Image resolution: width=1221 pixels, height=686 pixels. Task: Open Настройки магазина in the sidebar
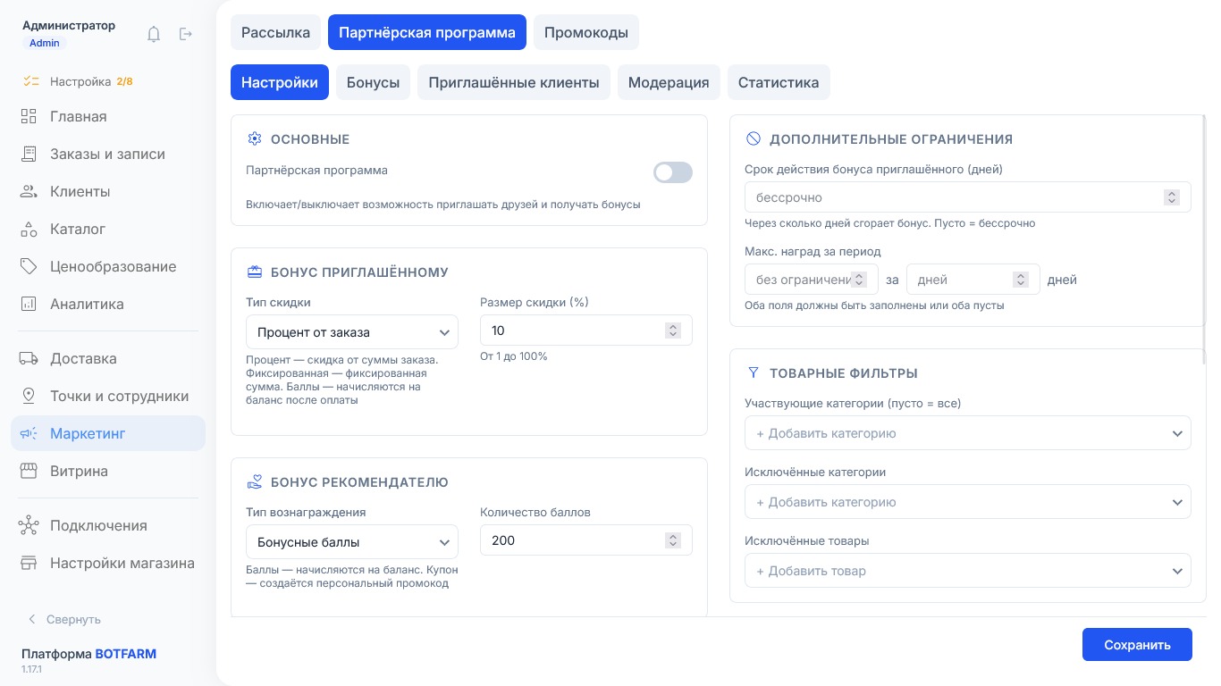click(x=108, y=563)
